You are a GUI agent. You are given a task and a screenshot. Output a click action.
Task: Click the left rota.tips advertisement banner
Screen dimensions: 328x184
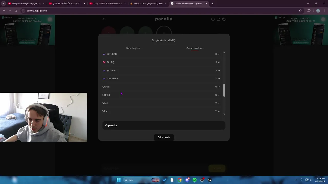[x=27, y=30]
